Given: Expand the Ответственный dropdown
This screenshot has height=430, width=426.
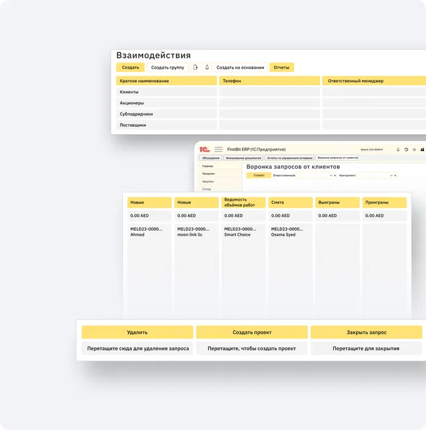Looking at the screenshot, I should tap(331, 175).
